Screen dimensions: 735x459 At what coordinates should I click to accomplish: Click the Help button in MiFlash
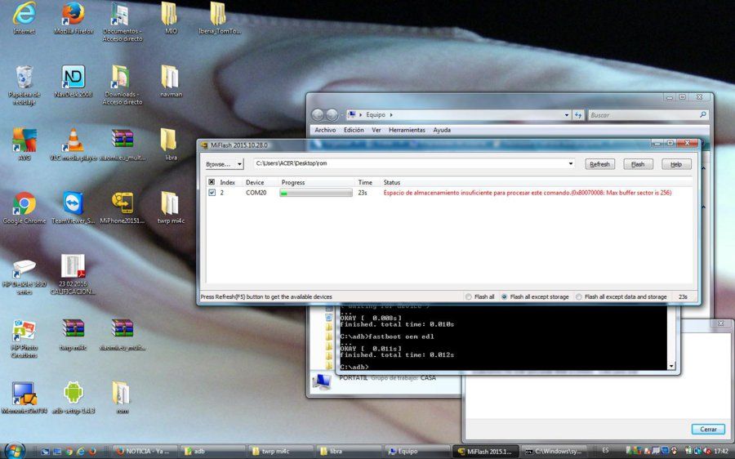click(x=676, y=164)
